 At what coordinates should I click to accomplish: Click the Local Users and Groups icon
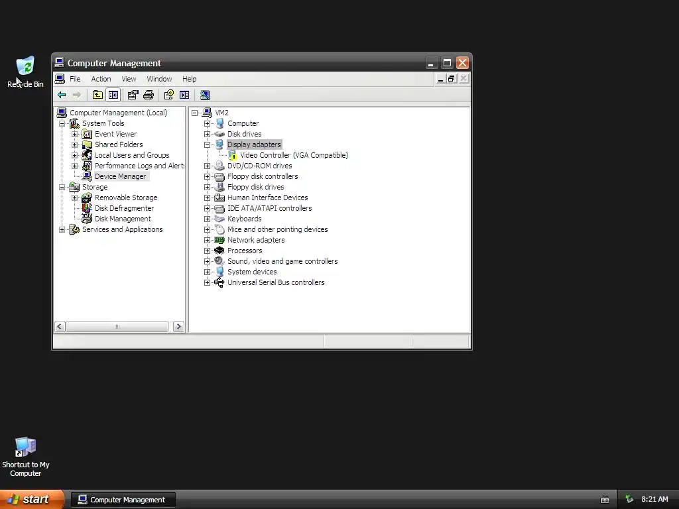point(87,155)
